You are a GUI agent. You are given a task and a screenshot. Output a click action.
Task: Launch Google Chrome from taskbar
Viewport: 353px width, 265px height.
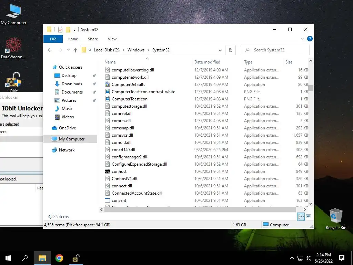pyautogui.click(x=59, y=258)
